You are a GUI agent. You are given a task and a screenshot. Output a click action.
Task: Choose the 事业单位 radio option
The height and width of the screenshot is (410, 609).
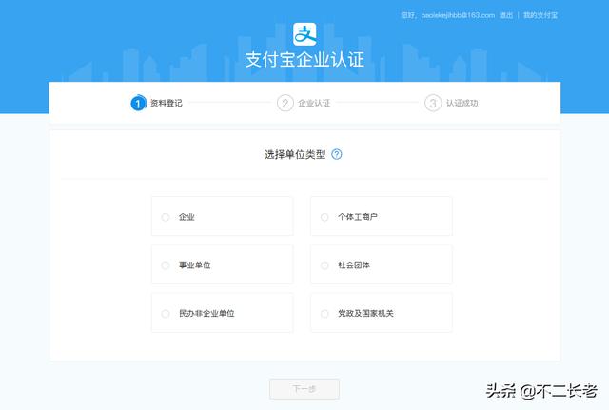(x=166, y=265)
